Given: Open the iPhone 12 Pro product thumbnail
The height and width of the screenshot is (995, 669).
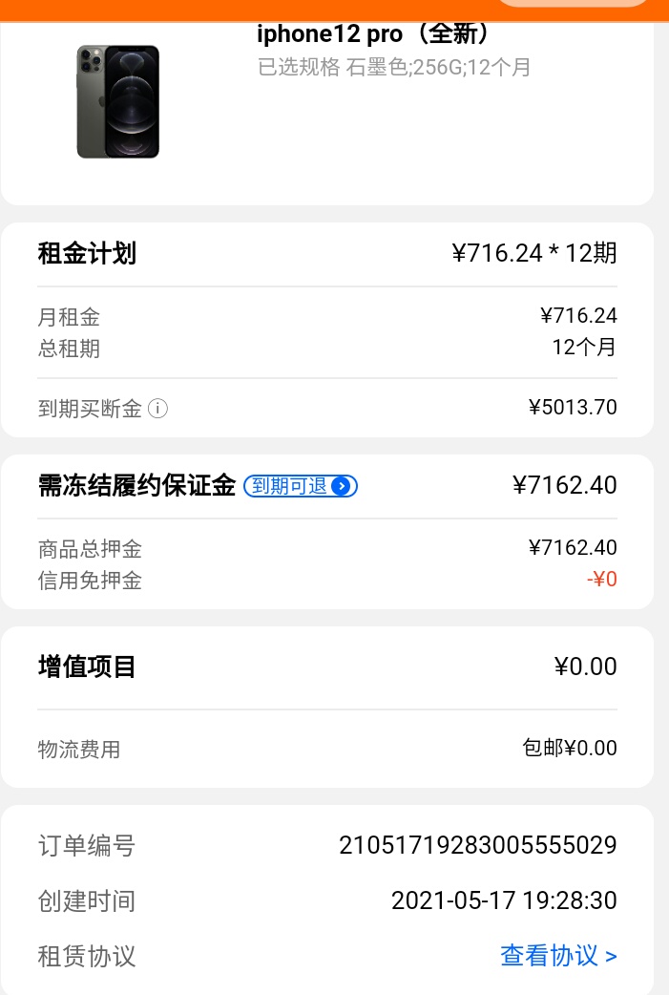Looking at the screenshot, I should (x=118, y=101).
